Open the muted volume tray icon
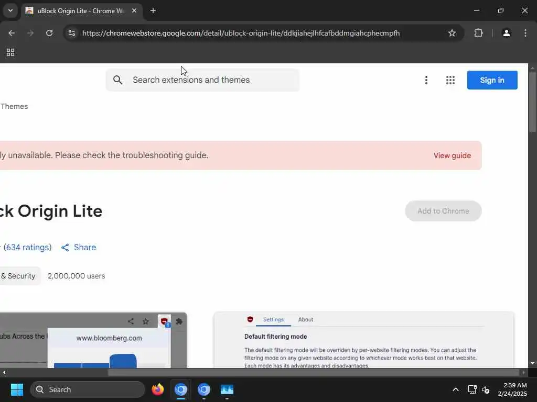Screen dimensions: 537x402 tap(486, 389)
